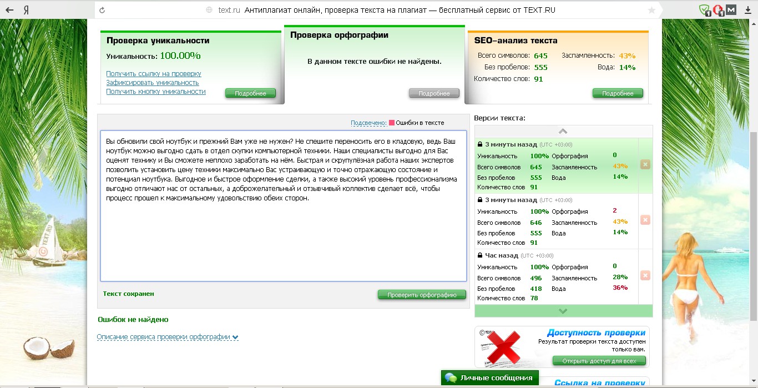The image size is (758, 388).
Task: Click the Версии текста heading
Action: [x=499, y=118]
